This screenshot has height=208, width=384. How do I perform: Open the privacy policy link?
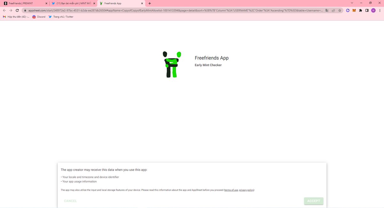(246, 190)
